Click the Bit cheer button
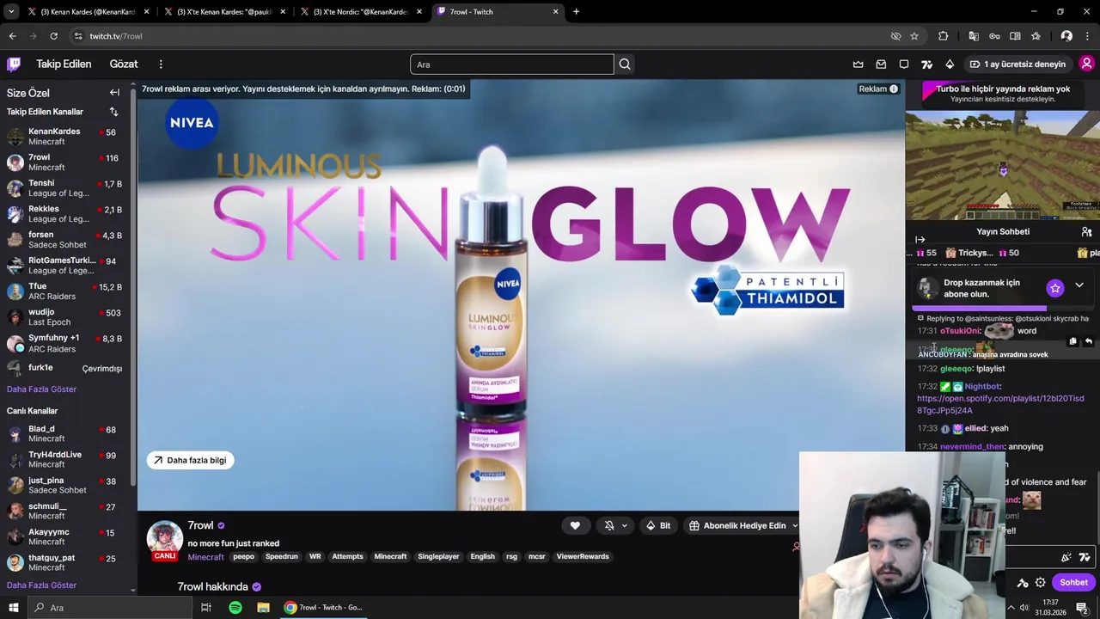1100x619 pixels. coord(658,525)
